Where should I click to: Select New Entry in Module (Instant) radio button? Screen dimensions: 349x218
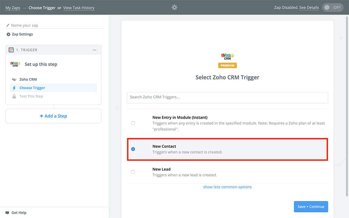133,123
